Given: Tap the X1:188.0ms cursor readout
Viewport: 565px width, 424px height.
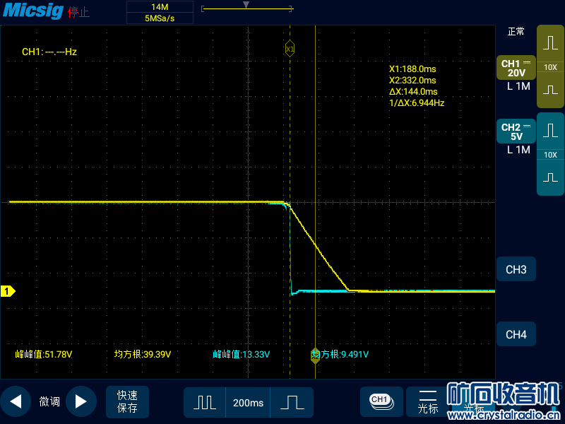Looking at the screenshot, I should 412,69.
